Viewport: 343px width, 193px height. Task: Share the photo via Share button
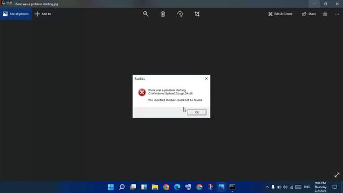[x=309, y=14]
